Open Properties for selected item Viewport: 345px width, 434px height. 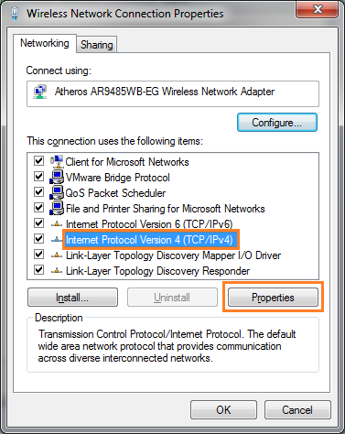pyautogui.click(x=273, y=298)
